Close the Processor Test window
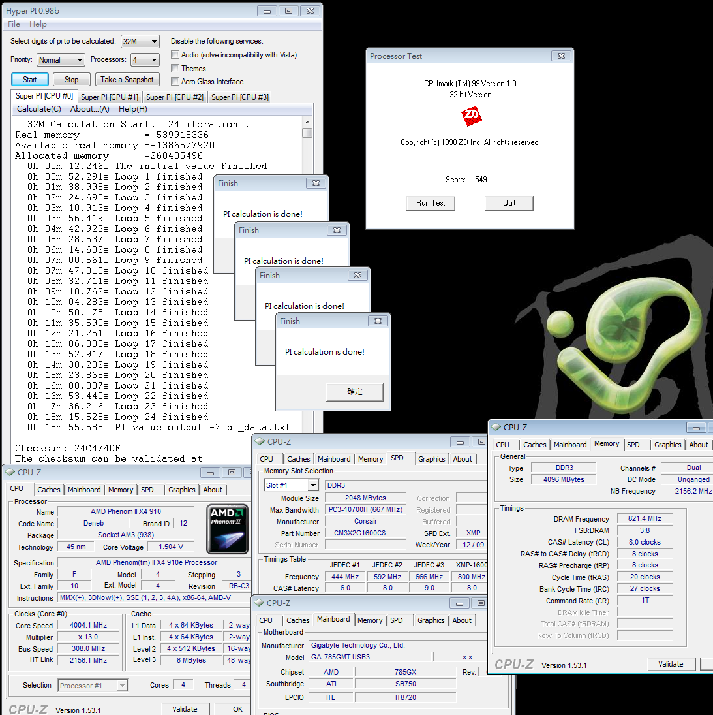This screenshot has height=715, width=713. point(561,56)
